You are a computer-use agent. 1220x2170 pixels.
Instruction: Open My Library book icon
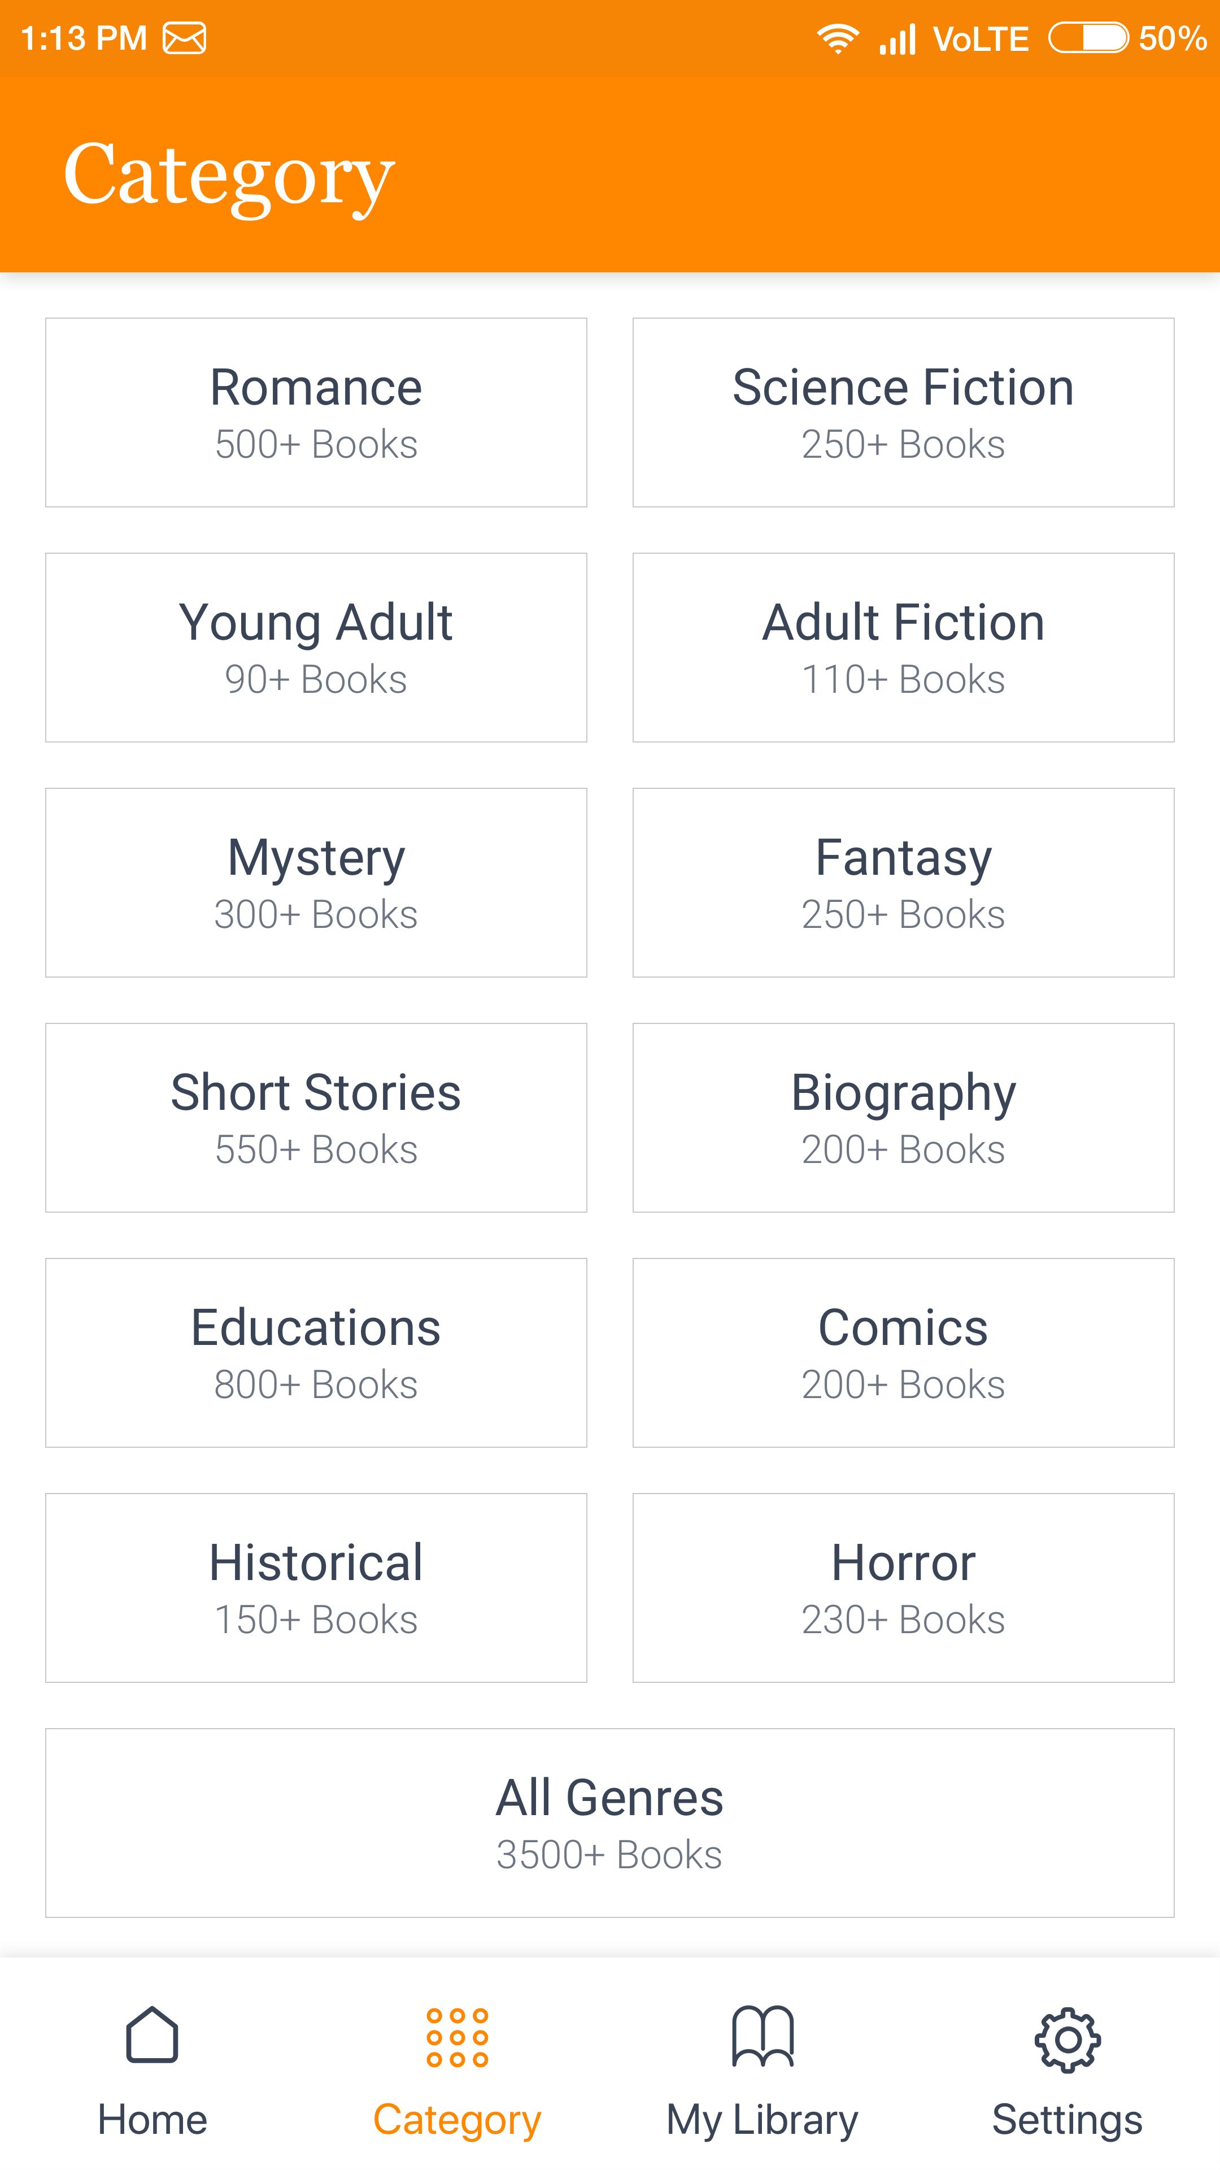(763, 2036)
